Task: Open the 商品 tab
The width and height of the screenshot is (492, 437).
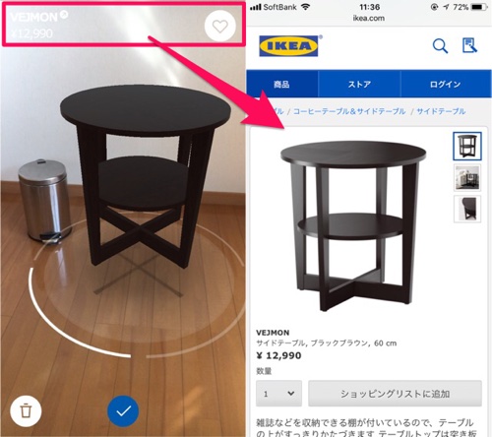Action: [282, 84]
